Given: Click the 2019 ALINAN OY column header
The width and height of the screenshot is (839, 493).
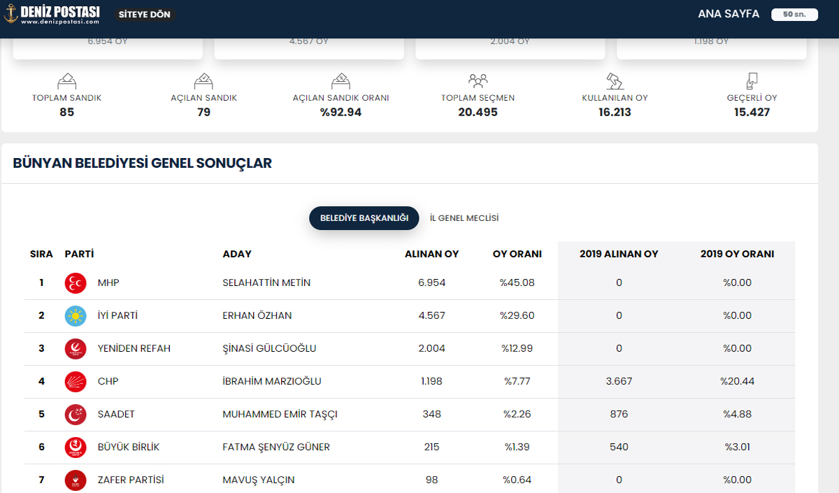Looking at the screenshot, I should 619,254.
